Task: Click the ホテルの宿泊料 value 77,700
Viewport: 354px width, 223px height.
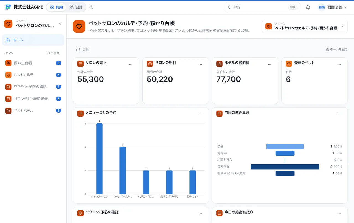Action: pos(228,79)
